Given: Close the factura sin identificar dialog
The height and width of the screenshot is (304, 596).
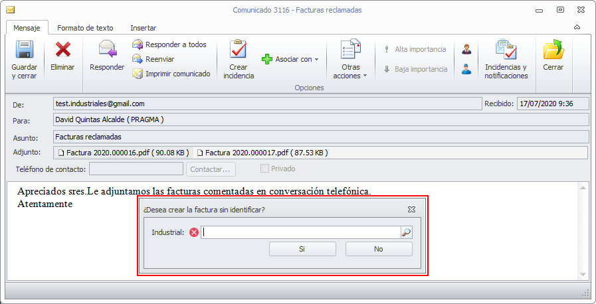Looking at the screenshot, I should [411, 210].
